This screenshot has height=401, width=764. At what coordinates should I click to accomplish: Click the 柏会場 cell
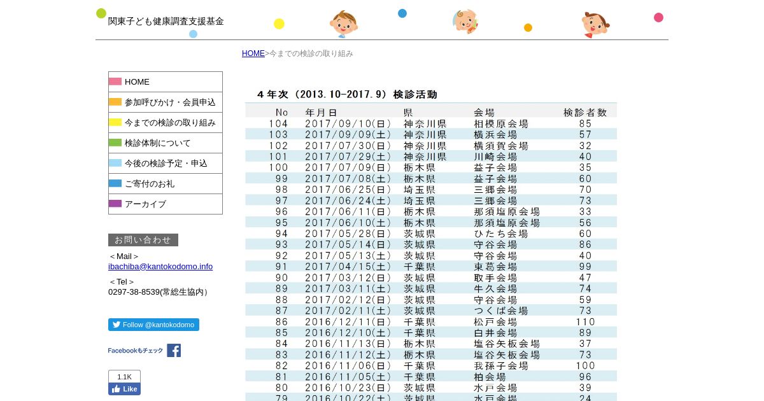(x=490, y=377)
